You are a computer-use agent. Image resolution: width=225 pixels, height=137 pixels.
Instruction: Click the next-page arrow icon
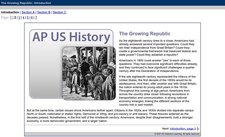[x=198, y=129]
